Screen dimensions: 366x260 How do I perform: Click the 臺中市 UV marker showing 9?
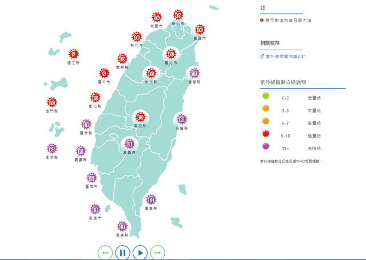(104, 73)
